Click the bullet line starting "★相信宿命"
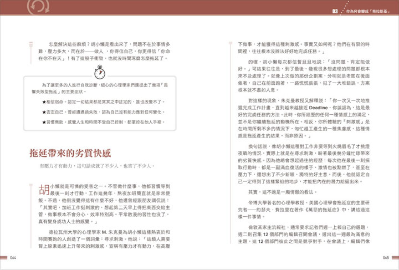This screenshot has width=399, height=270. [103, 102]
